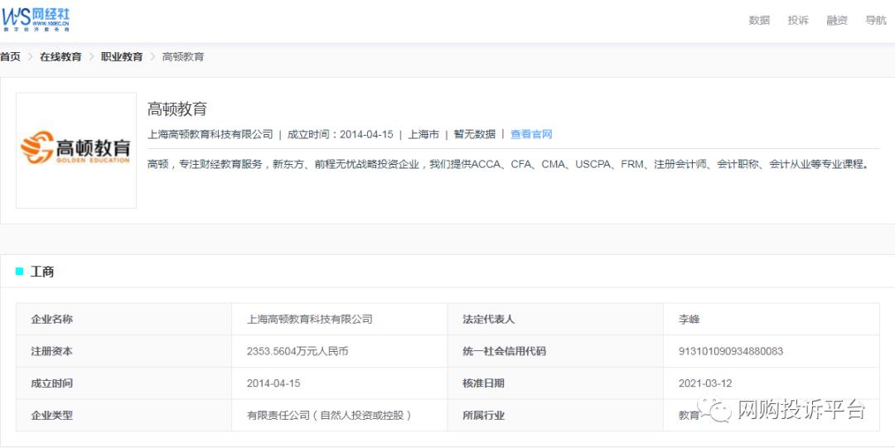The width and height of the screenshot is (895, 448).
Task: Go to 首页 in breadcrumb
Action: [x=10, y=57]
